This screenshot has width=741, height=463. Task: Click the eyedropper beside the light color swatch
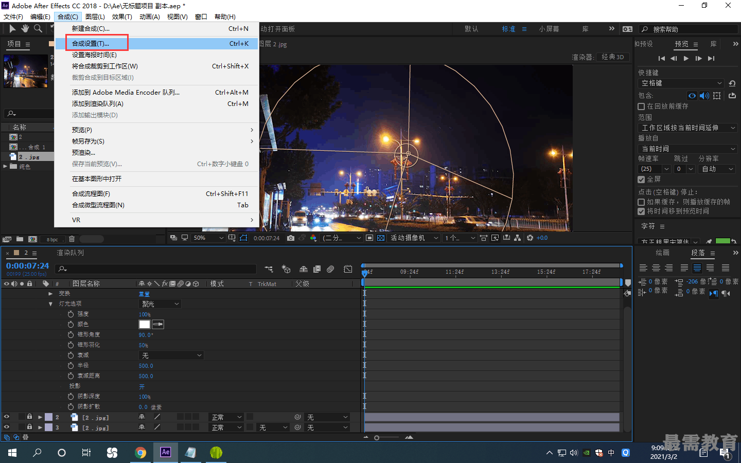pos(158,324)
